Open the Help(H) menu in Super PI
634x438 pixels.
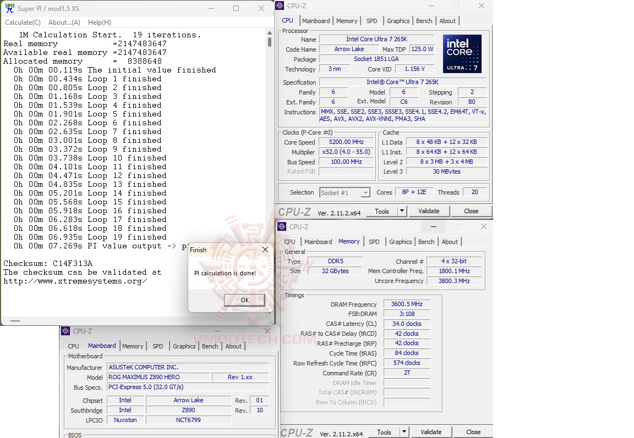100,22
